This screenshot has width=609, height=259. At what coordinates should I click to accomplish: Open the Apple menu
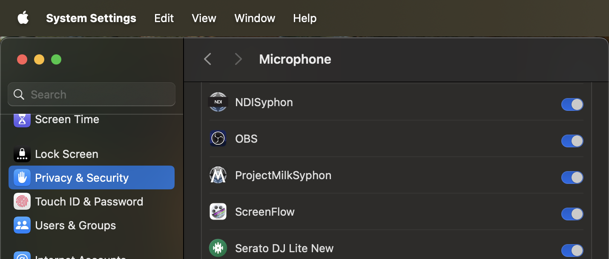23,18
